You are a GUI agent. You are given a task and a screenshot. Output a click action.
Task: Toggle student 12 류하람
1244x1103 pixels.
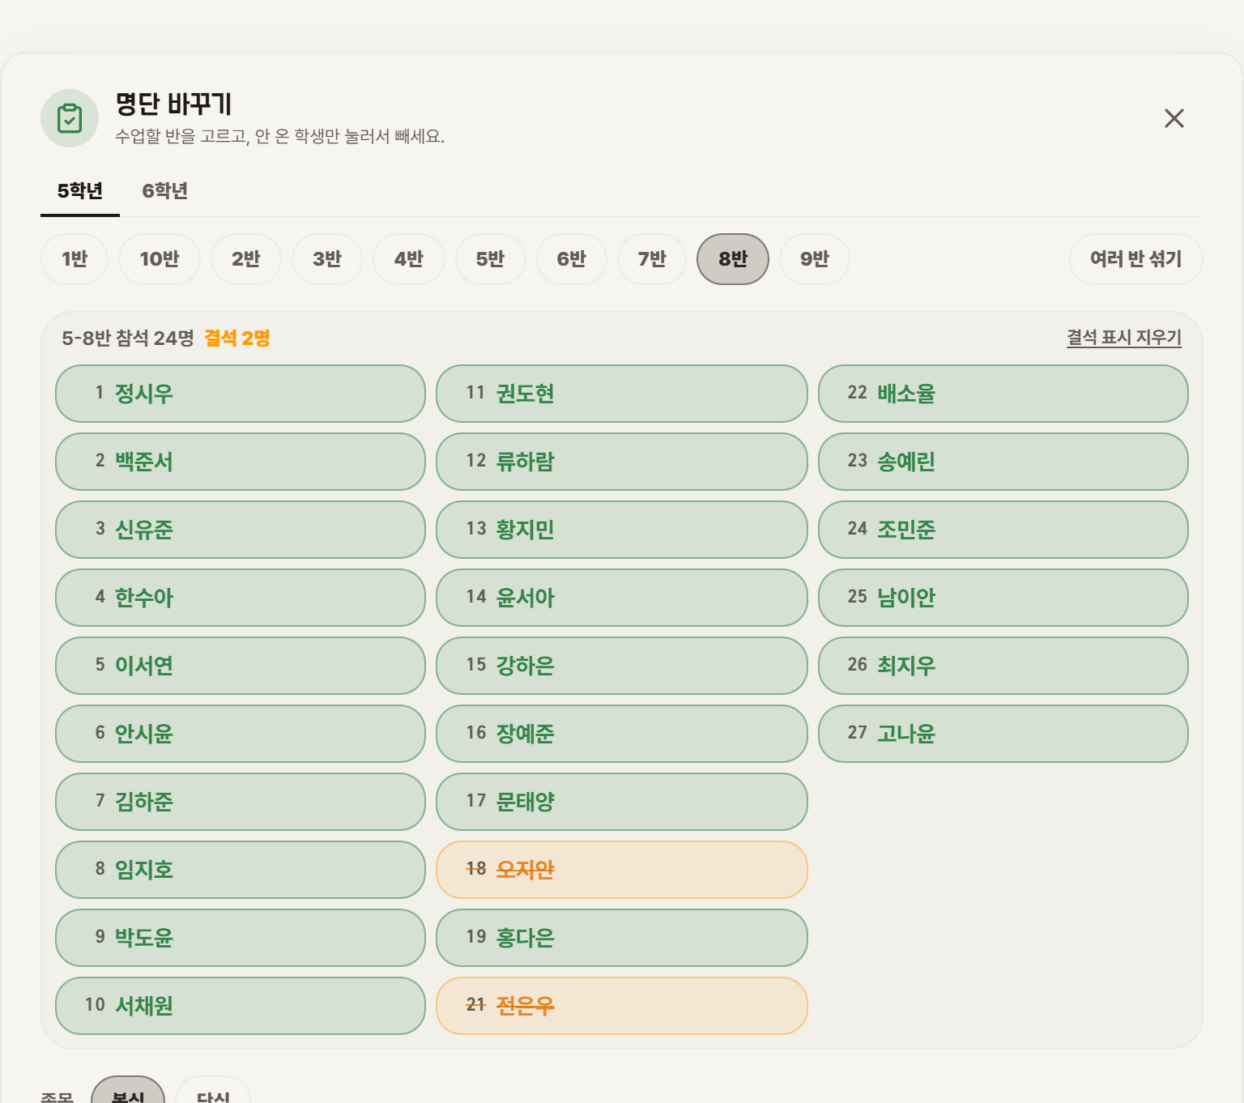[x=622, y=462]
